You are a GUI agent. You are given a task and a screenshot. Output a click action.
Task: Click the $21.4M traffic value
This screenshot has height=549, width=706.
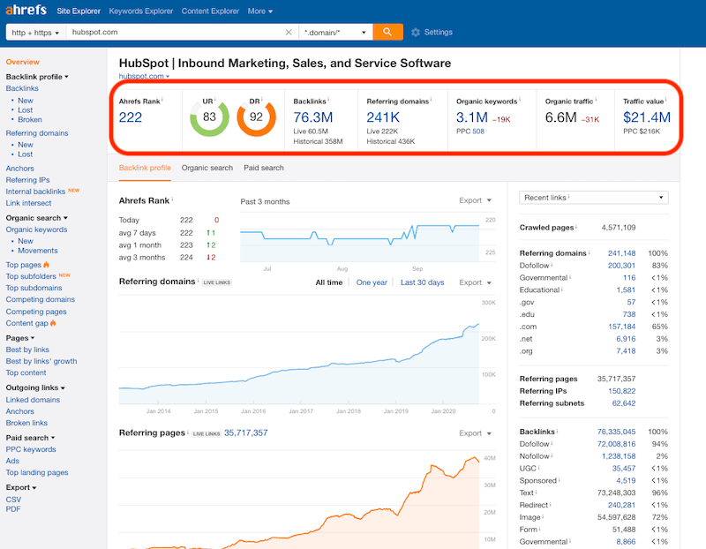647,117
